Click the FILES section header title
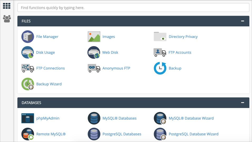The image size is (252, 142). 26,21
